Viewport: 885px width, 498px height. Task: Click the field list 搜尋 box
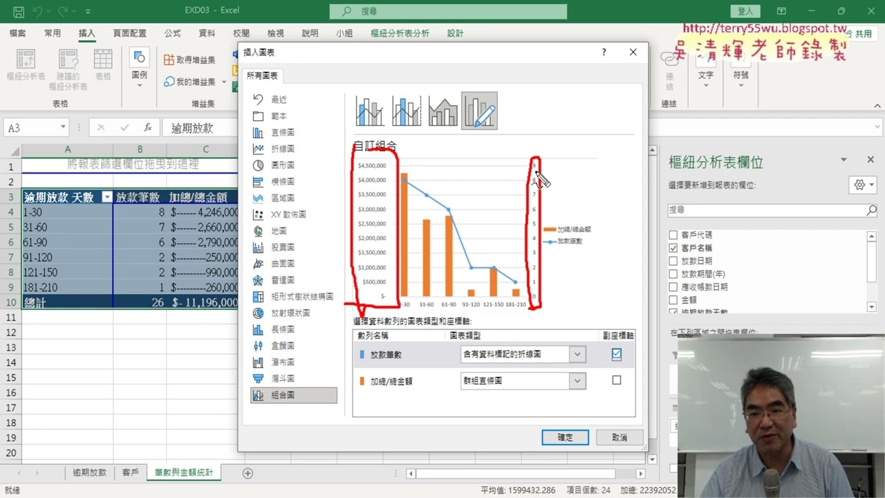coord(772,210)
